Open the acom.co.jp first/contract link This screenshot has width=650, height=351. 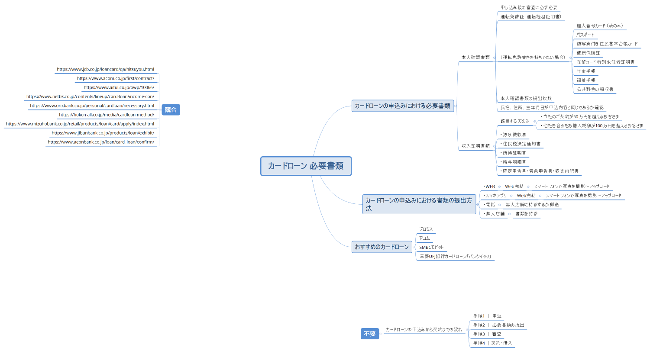pyautogui.click(x=115, y=78)
